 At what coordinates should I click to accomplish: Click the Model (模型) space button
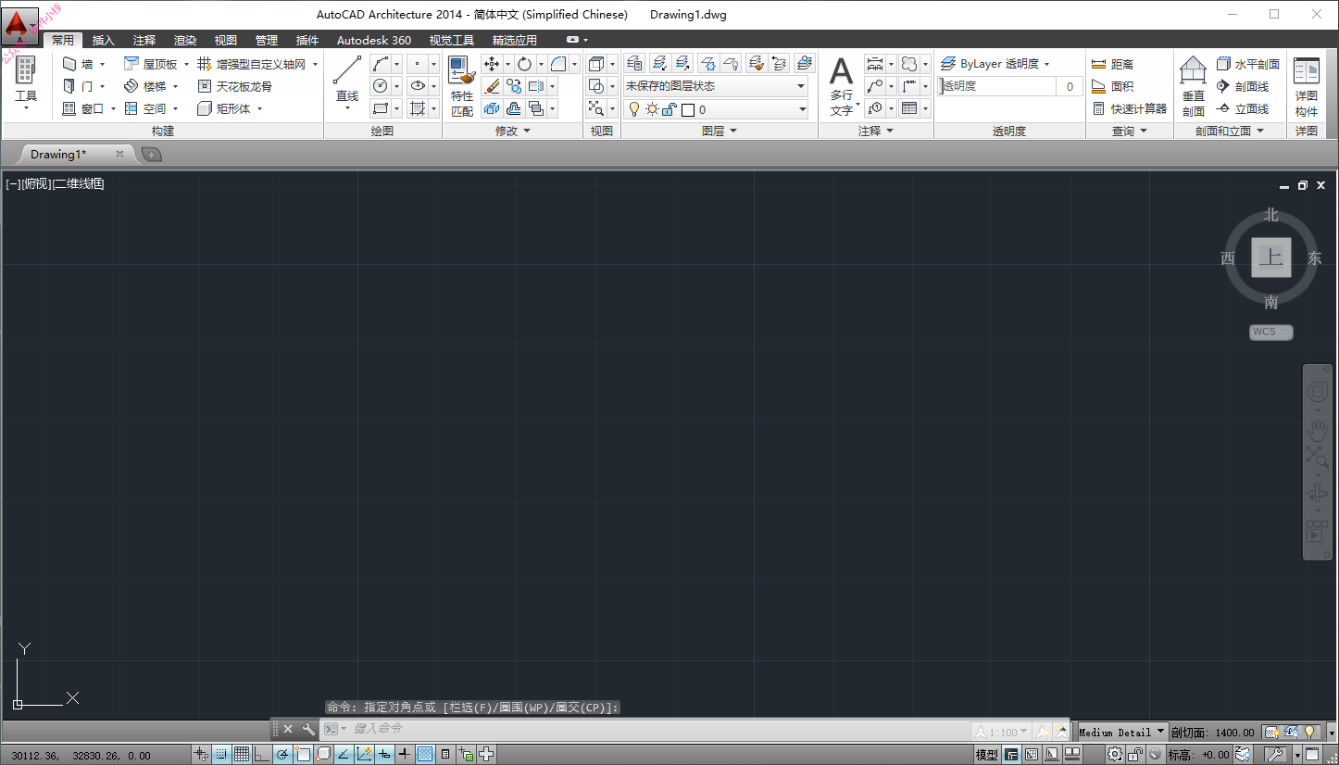(x=987, y=755)
